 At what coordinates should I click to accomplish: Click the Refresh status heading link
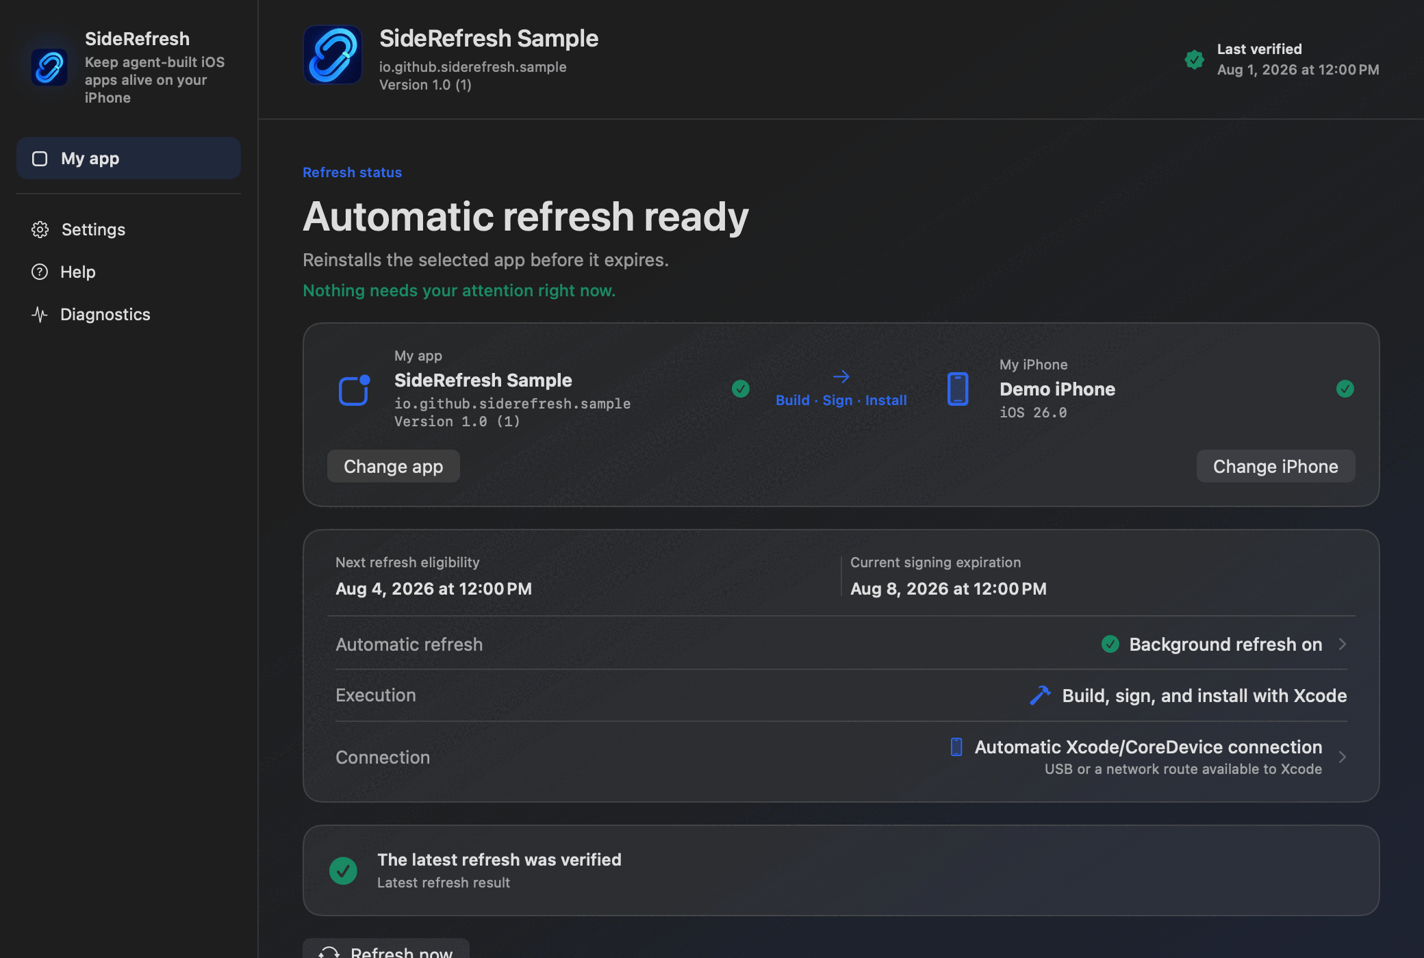tap(352, 172)
